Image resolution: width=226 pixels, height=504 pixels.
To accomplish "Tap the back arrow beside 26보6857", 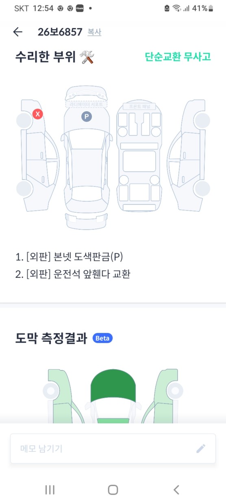I will [17, 32].
